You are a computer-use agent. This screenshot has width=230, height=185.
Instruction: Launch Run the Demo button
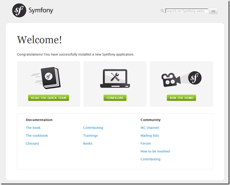pyautogui.click(x=182, y=98)
